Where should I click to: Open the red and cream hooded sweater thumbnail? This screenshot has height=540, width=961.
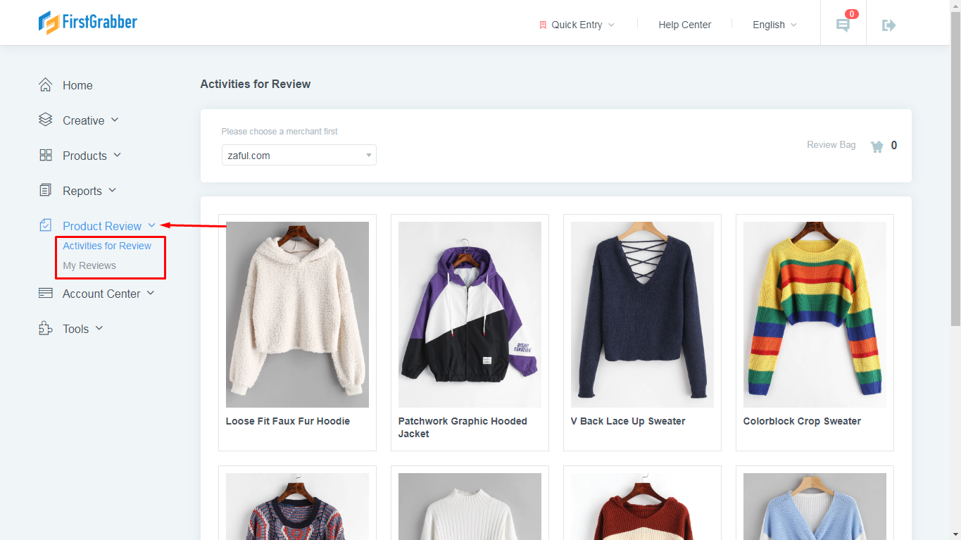[x=642, y=506]
